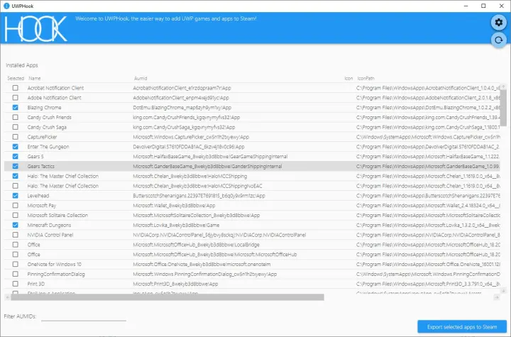Click the horizontal scrollbar right arrow
511x337 pixels.
pos(497,297)
